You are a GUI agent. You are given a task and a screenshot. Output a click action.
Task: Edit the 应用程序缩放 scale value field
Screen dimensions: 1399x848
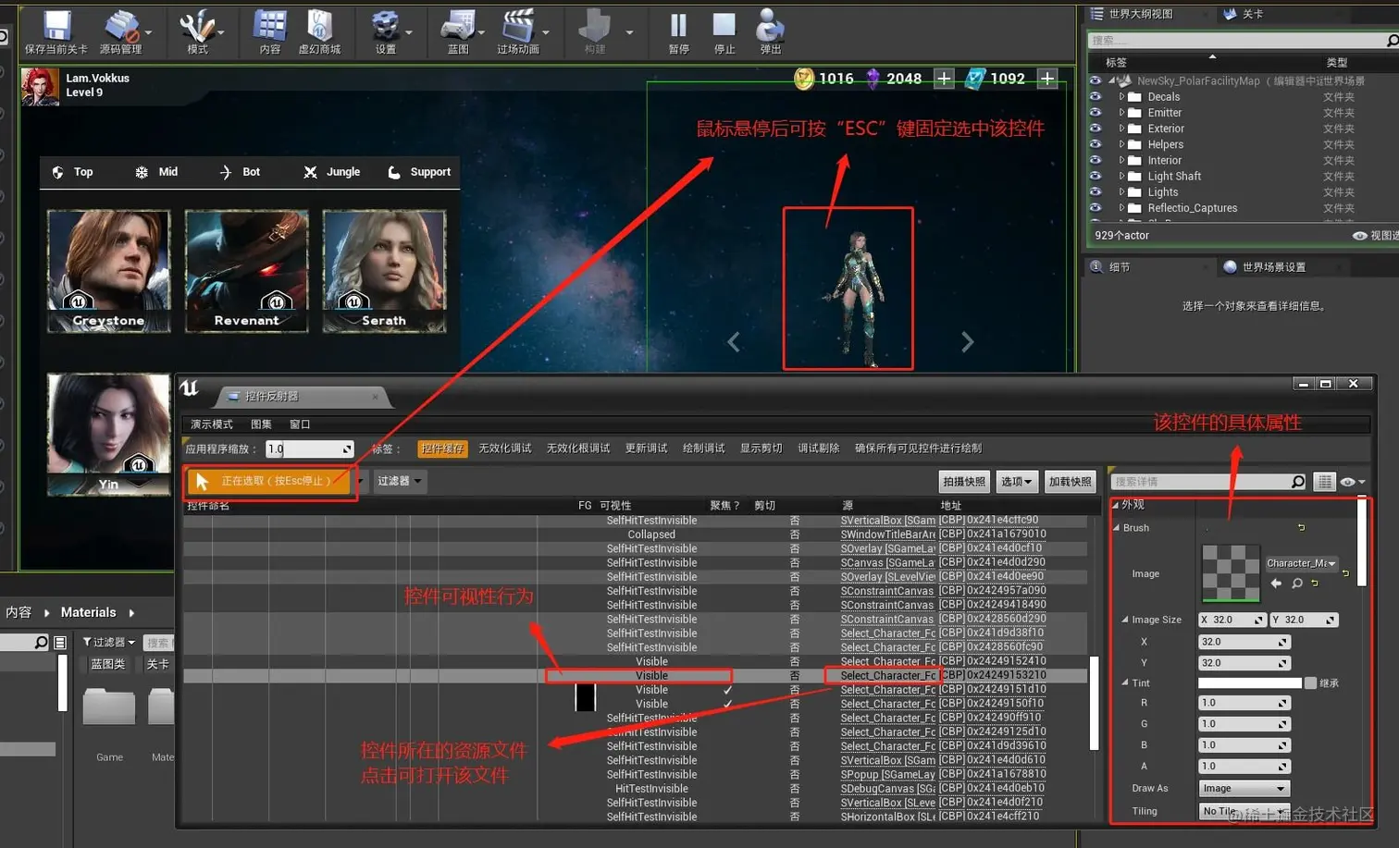tap(309, 449)
